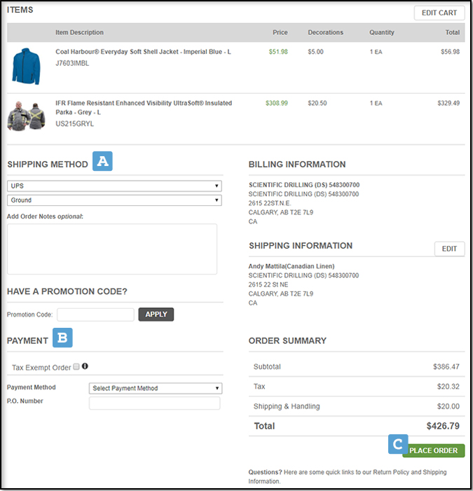The image size is (473, 491).
Task: Focus the P.O. Number input field
Action: coord(154,403)
